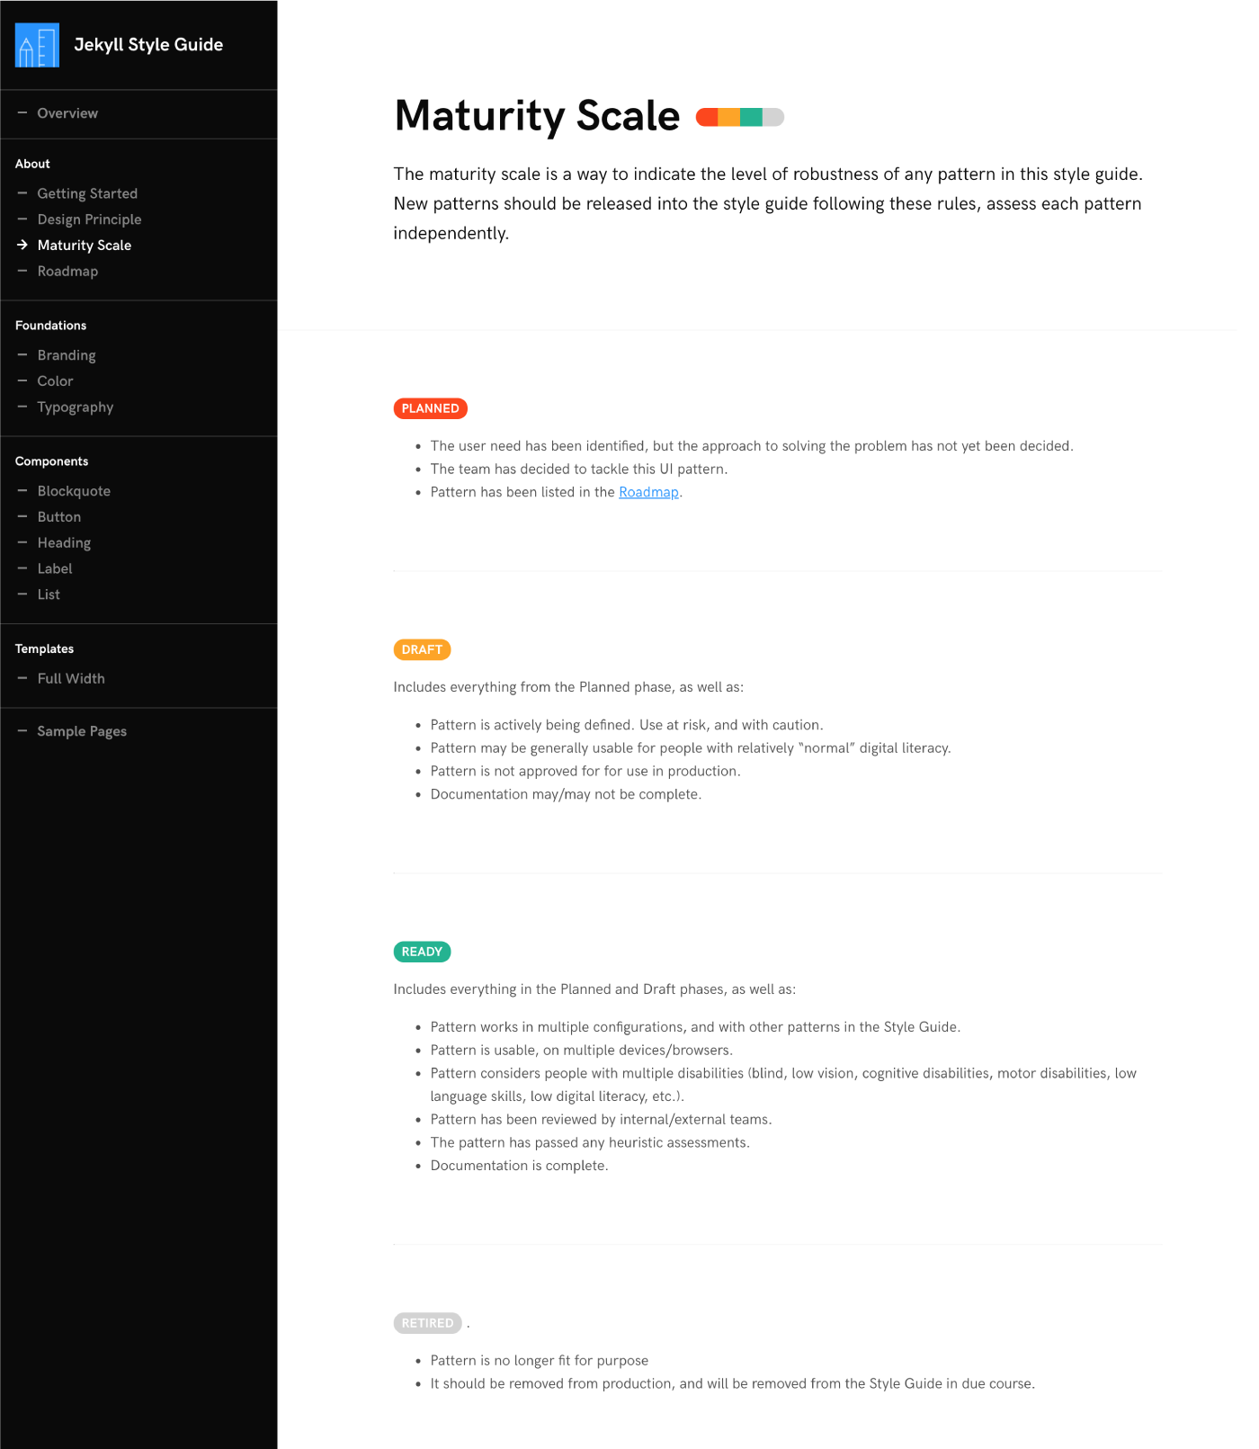Follow the Roadmap link in Planned section

tap(648, 492)
